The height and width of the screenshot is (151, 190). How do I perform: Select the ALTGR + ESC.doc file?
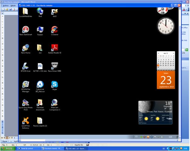[40, 67]
